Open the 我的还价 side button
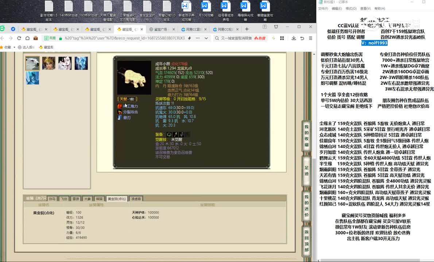 (x=306, y=206)
